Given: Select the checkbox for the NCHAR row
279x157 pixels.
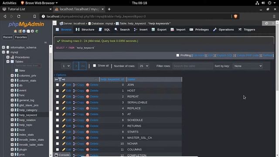Looking at the screenshot, I should [58, 143].
